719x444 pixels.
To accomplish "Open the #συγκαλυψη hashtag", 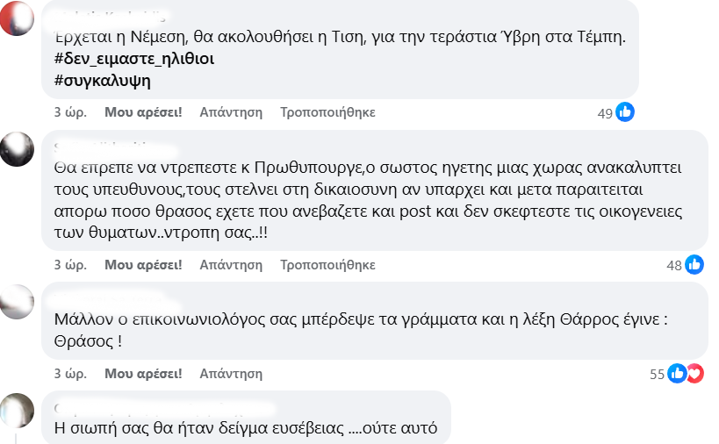I will (102, 81).
